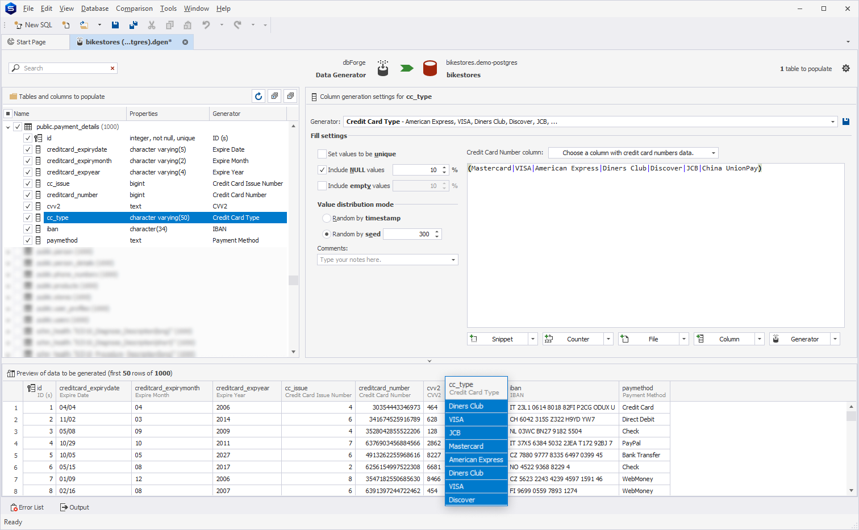Click the File insert button
Viewport: 859px width, 530px height.
coord(649,339)
